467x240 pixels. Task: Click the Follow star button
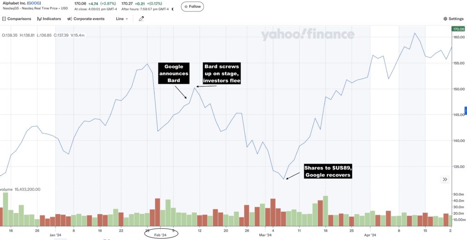[192, 6]
